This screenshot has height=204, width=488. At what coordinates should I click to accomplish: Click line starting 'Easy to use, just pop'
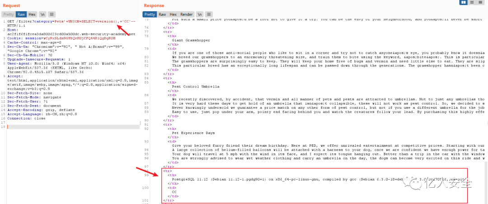pos(328,112)
